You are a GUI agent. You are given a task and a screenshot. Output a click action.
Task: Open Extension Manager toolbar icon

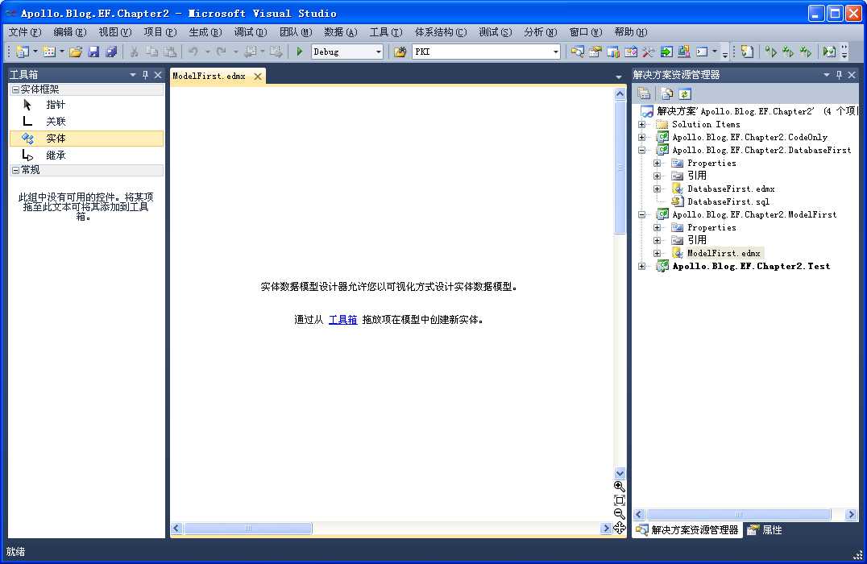point(684,52)
